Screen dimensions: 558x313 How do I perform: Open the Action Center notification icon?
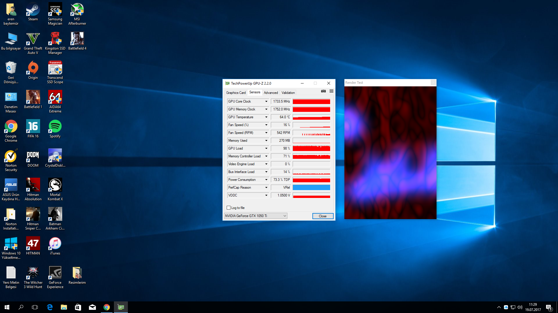click(549, 307)
